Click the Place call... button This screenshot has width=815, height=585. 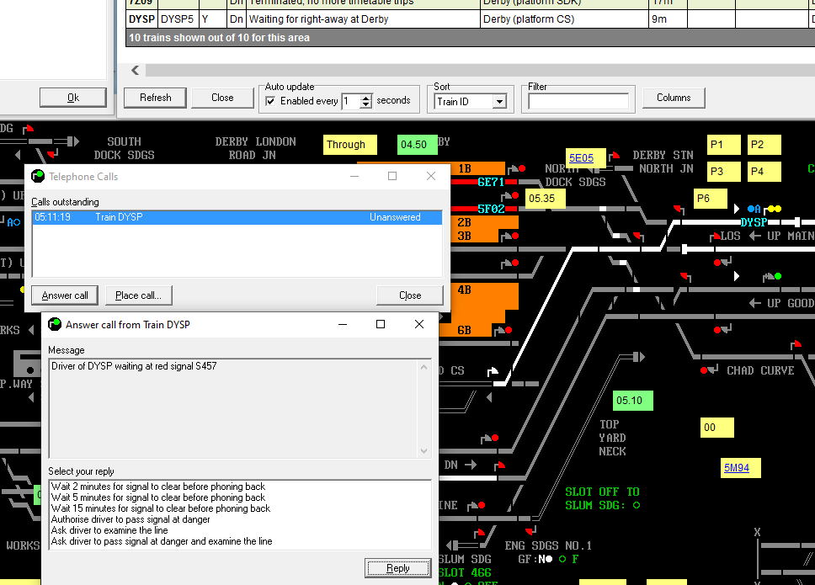click(x=138, y=295)
